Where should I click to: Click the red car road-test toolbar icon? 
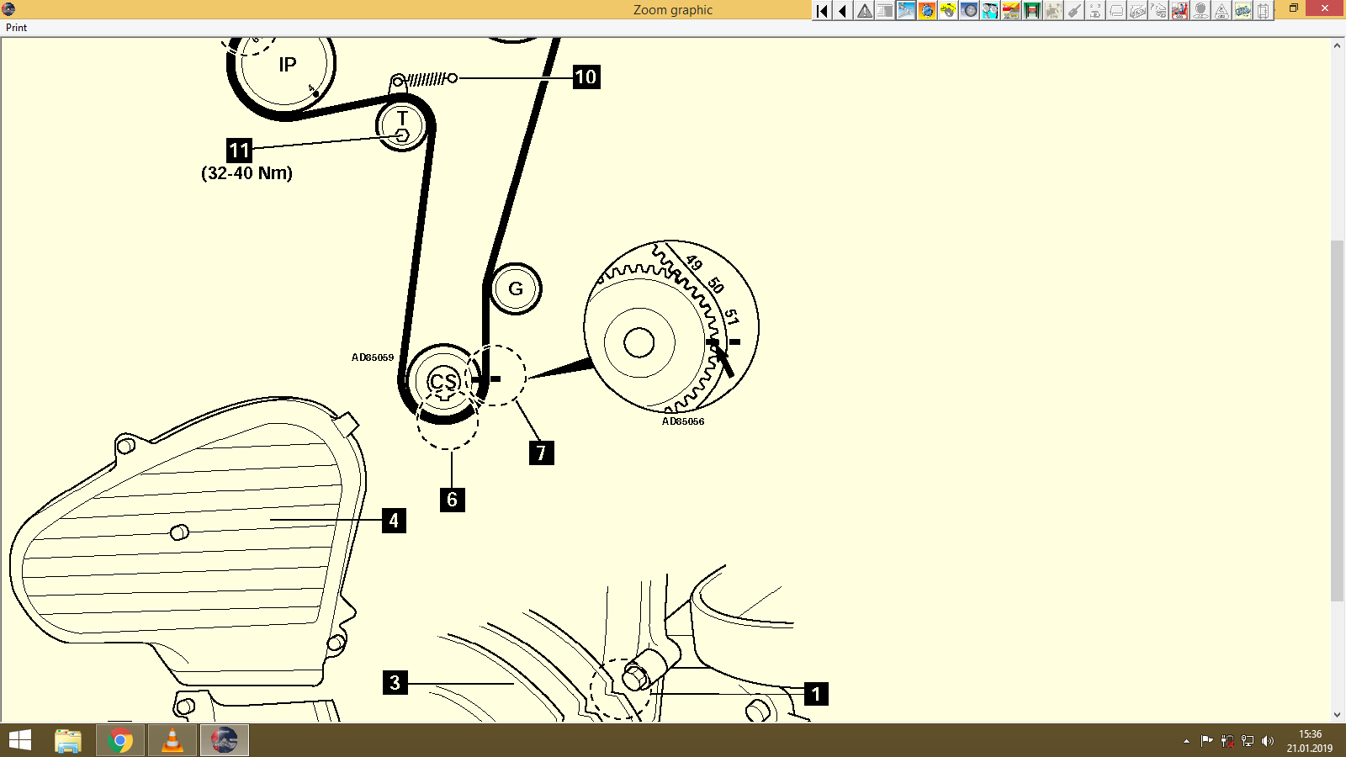click(x=1010, y=11)
